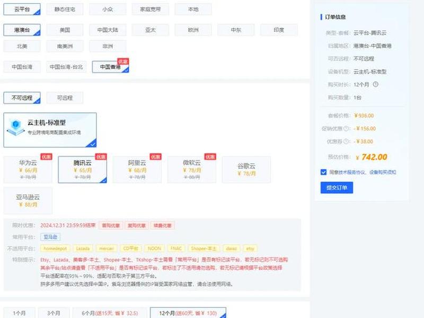Choose the 中国大陆 region
424x318 pixels.
click(x=108, y=30)
